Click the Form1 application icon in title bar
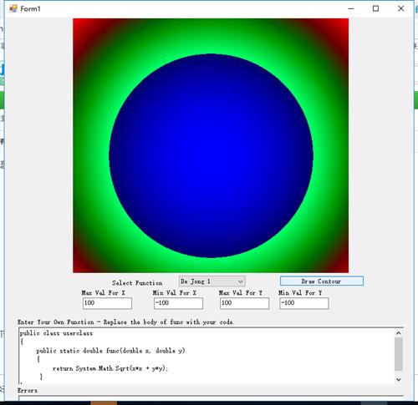Image resolution: width=418 pixels, height=405 pixels. [13, 8]
